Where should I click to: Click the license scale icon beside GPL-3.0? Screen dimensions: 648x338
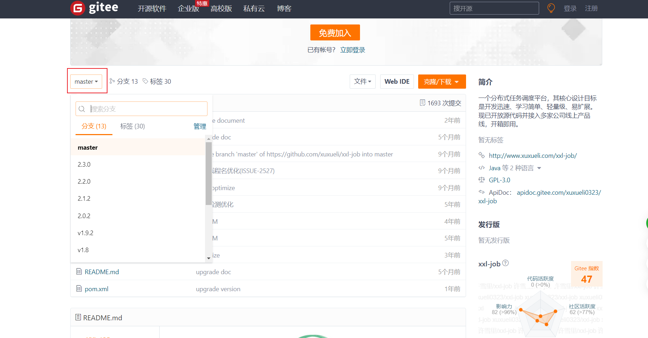pyautogui.click(x=482, y=180)
